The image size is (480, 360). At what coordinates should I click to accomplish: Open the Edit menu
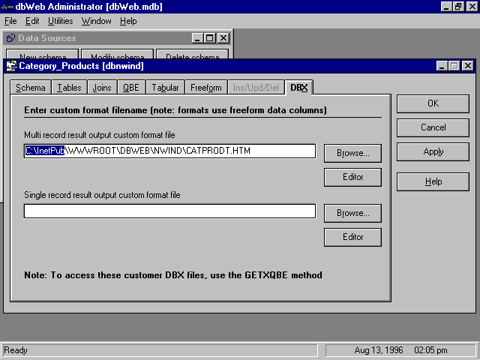(x=32, y=21)
